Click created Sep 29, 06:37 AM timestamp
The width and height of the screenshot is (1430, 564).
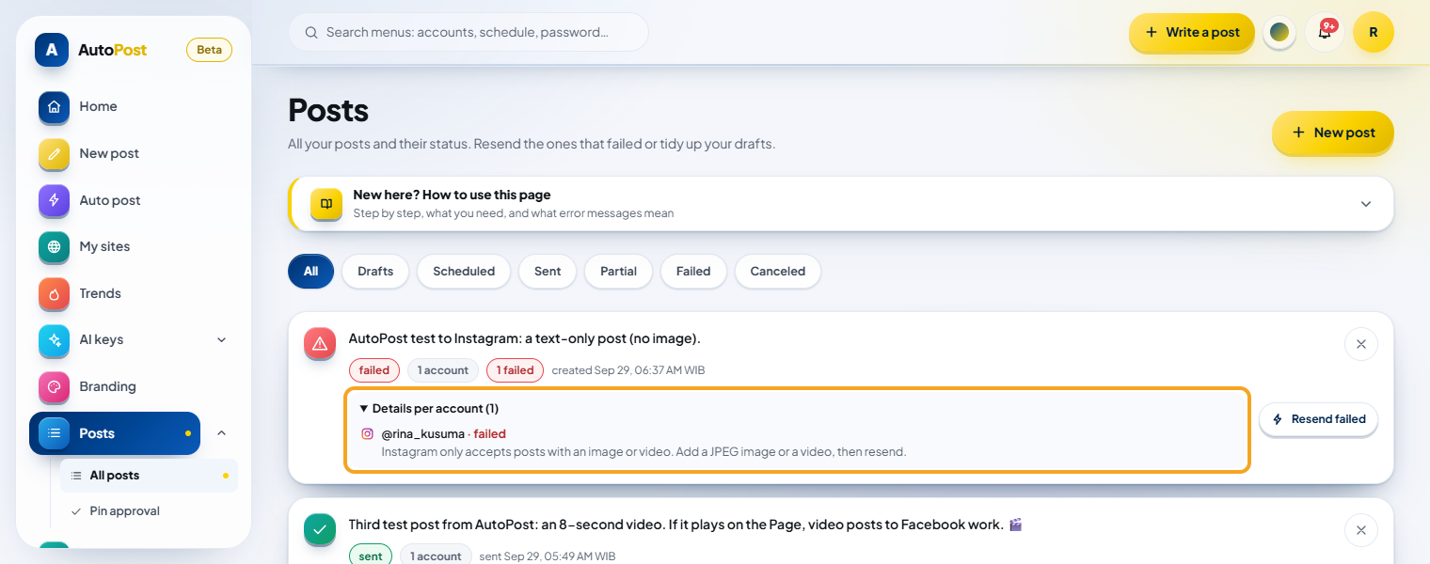628,370
